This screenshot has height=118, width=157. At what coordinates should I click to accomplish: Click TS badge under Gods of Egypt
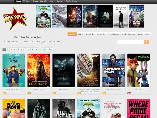point(29,93)
